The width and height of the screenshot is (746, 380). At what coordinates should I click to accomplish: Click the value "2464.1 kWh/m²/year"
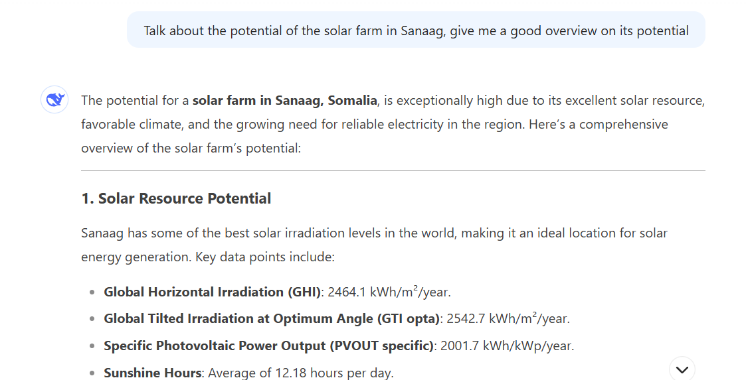pyautogui.click(x=389, y=292)
